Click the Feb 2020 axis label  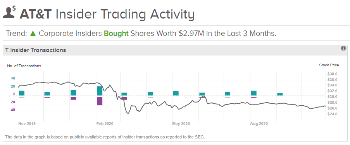(x=105, y=124)
